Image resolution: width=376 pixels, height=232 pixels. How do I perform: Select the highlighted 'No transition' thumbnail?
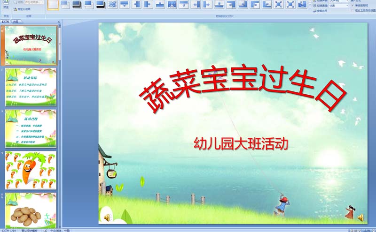coord(53,5)
